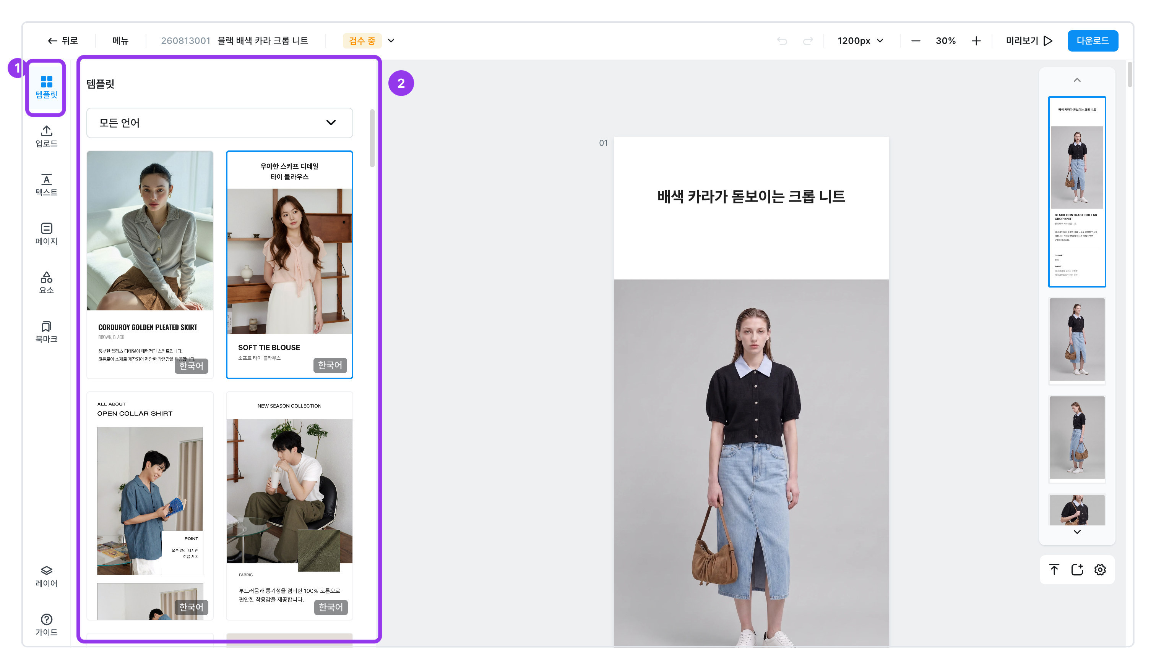Select the Corduroy Golden Pleated Skirt template

(150, 265)
